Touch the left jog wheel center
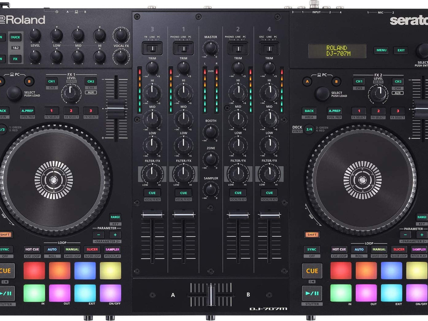 point(54,180)
